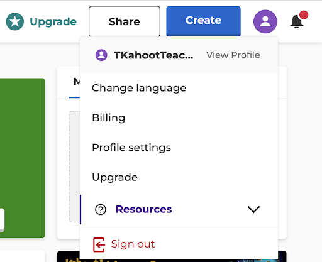Click the teal Upgrade star icon

15,21
